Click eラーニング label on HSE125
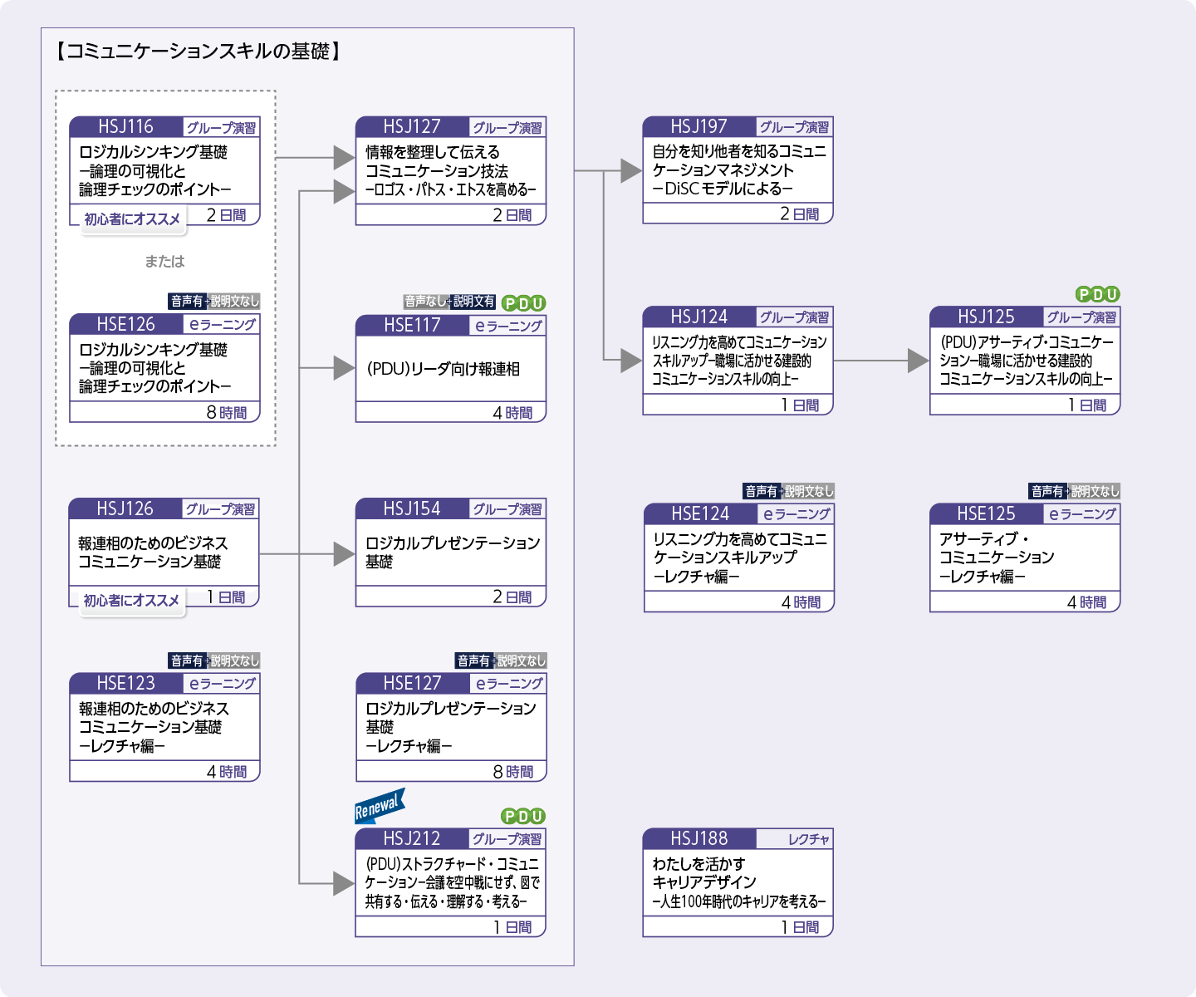Viewport: 1196px width, 997px height. (x=1082, y=514)
